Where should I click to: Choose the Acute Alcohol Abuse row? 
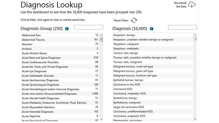(60, 53)
